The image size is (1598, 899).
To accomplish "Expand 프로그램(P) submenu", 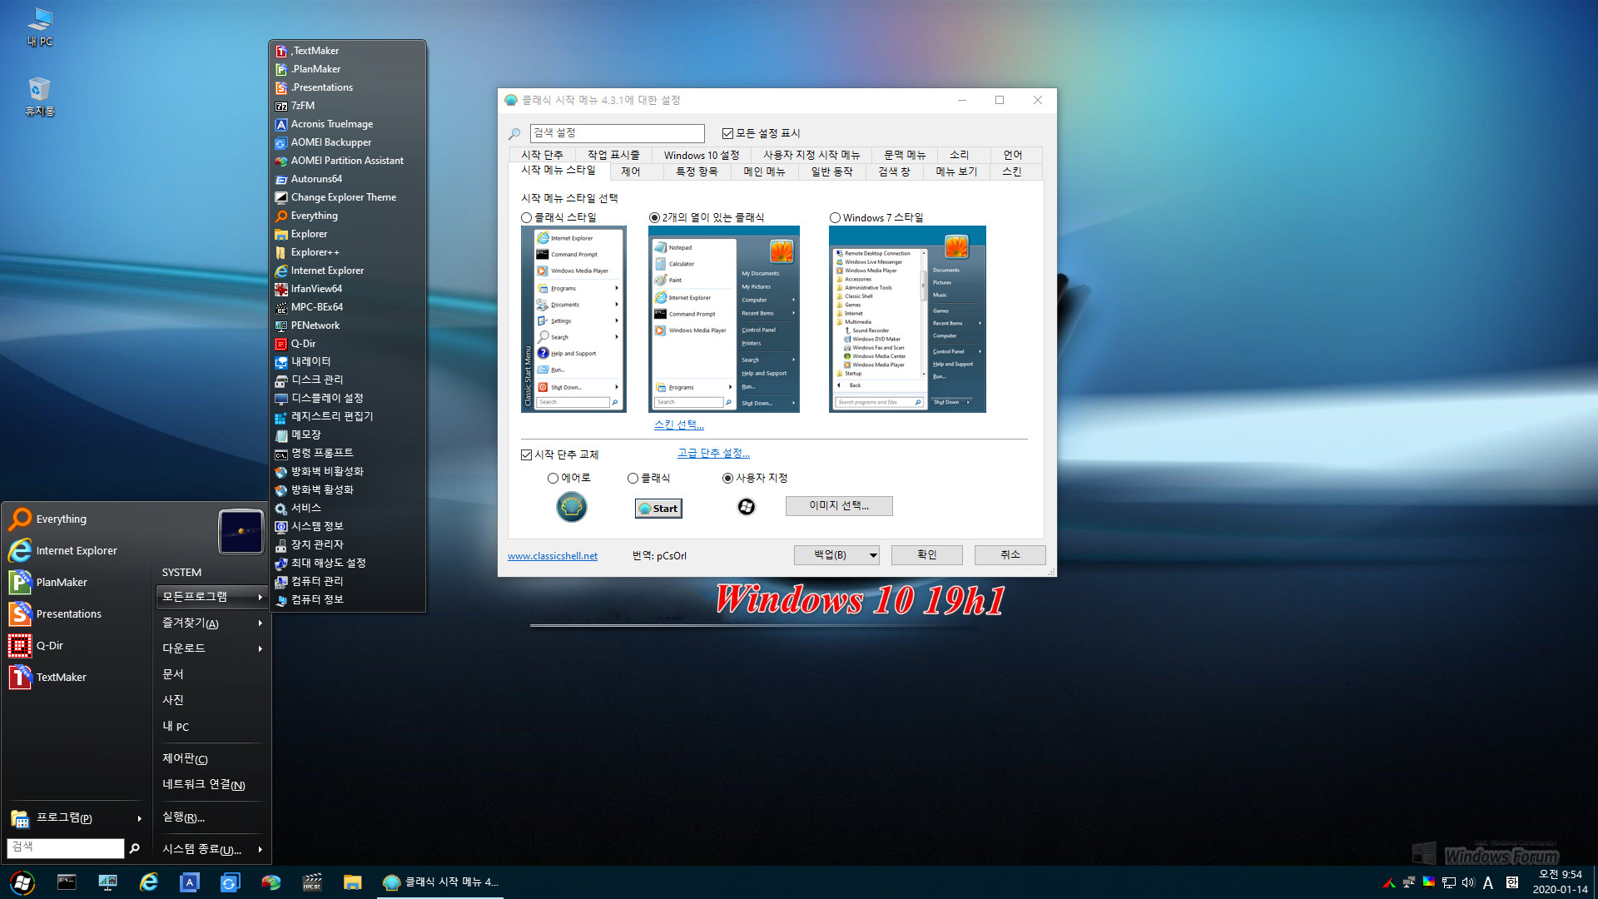I will [x=77, y=818].
